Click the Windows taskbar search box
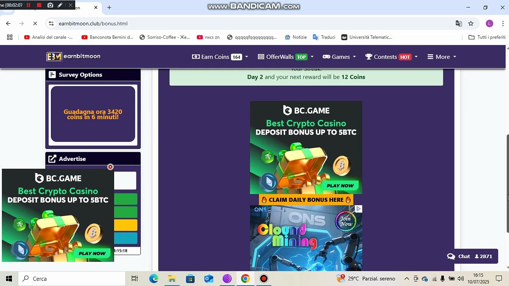509x286 pixels. tap(72, 279)
